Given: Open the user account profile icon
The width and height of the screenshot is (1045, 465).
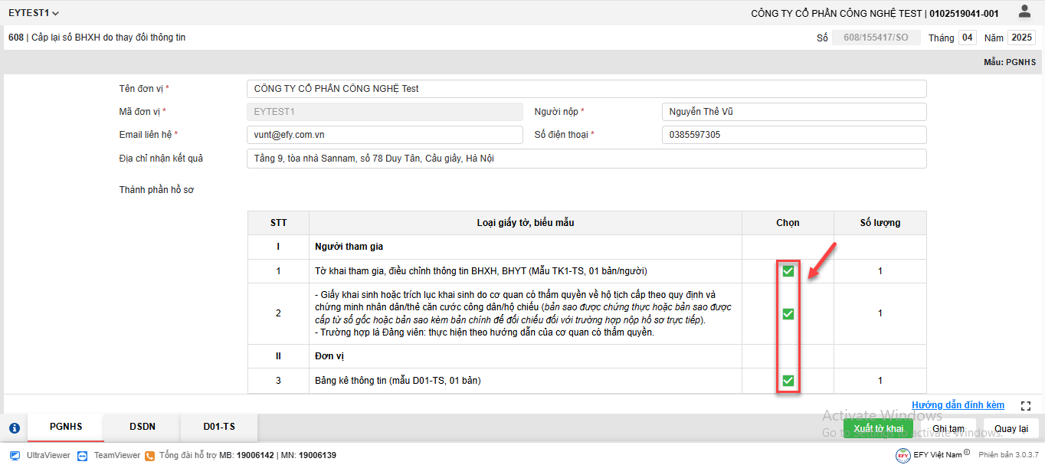Looking at the screenshot, I should 1024,11.
